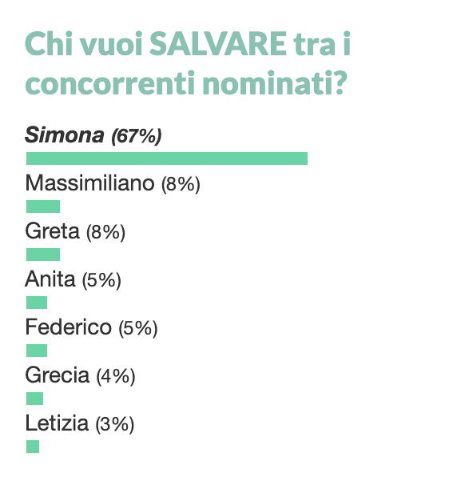The height and width of the screenshot is (501, 473).
Task: Click Grecia's green result bar
Action: tap(34, 399)
